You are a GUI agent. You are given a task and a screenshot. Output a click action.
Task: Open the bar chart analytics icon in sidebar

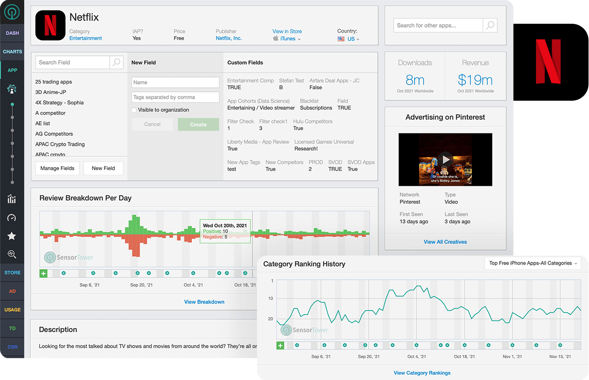(x=12, y=199)
